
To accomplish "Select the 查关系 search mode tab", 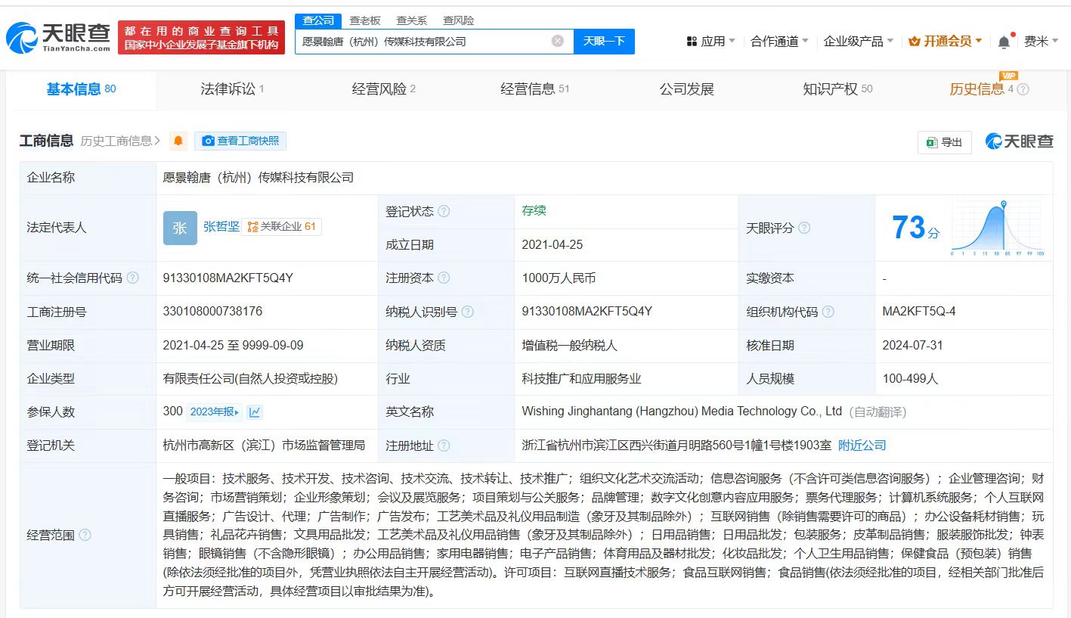I will click(412, 20).
